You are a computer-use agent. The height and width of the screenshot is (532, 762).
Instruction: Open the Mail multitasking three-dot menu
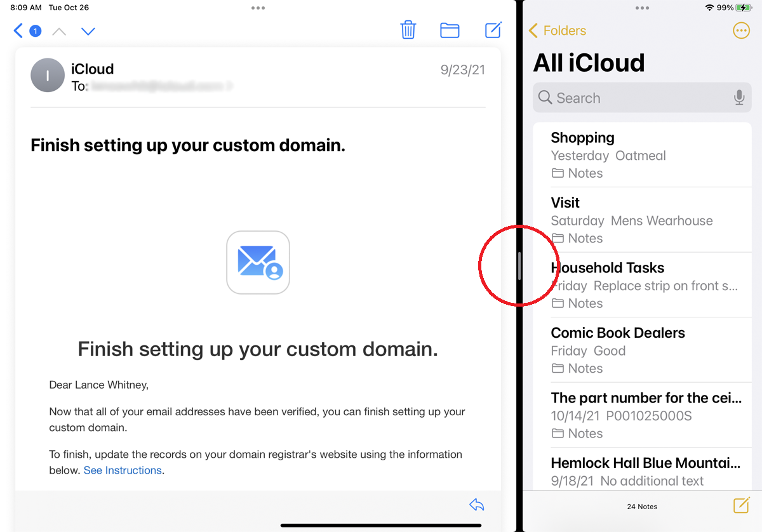tap(258, 8)
